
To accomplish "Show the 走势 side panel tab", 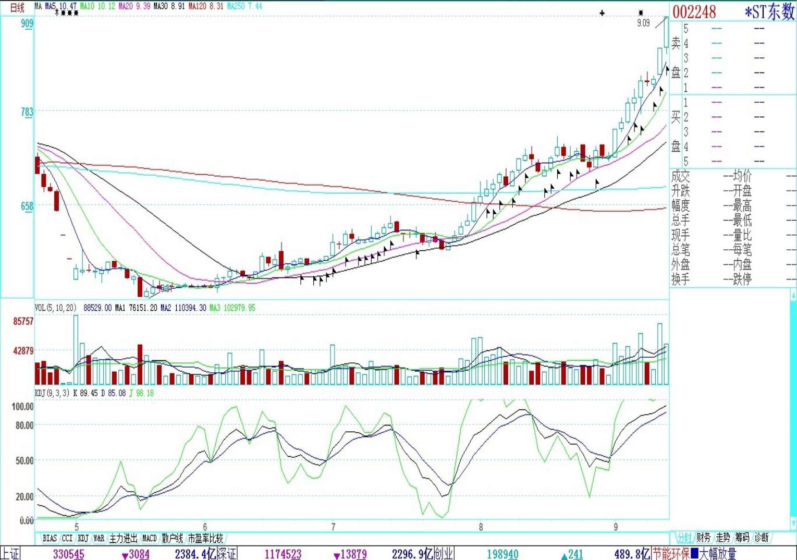I will tap(722, 538).
